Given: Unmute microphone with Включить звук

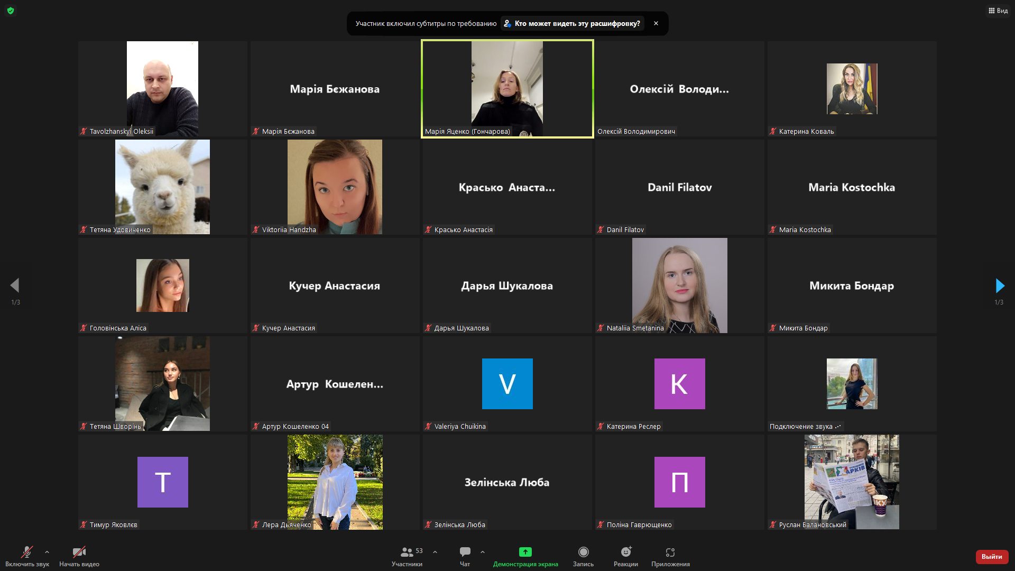Looking at the screenshot, I should coord(27,556).
